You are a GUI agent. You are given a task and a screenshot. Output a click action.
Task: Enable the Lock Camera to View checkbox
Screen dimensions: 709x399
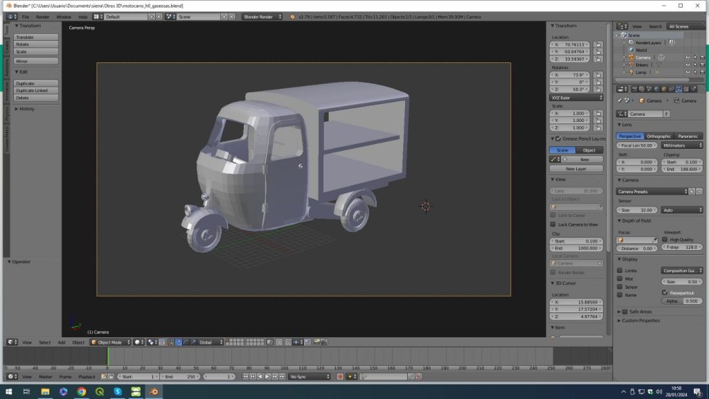553,224
